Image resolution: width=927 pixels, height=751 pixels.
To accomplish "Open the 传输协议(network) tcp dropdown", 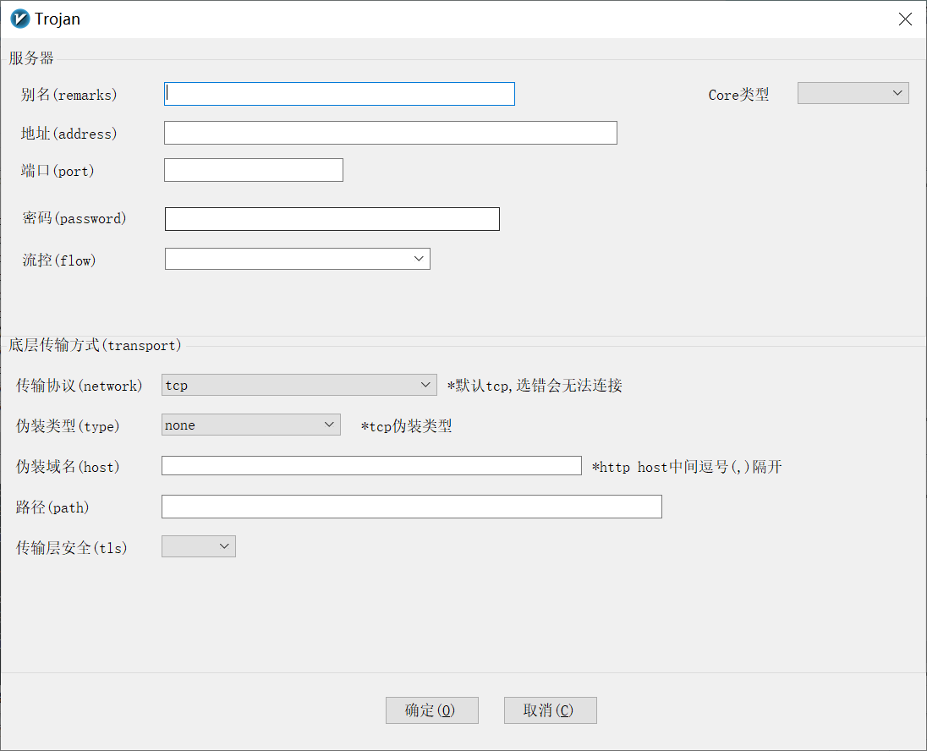I will [299, 385].
